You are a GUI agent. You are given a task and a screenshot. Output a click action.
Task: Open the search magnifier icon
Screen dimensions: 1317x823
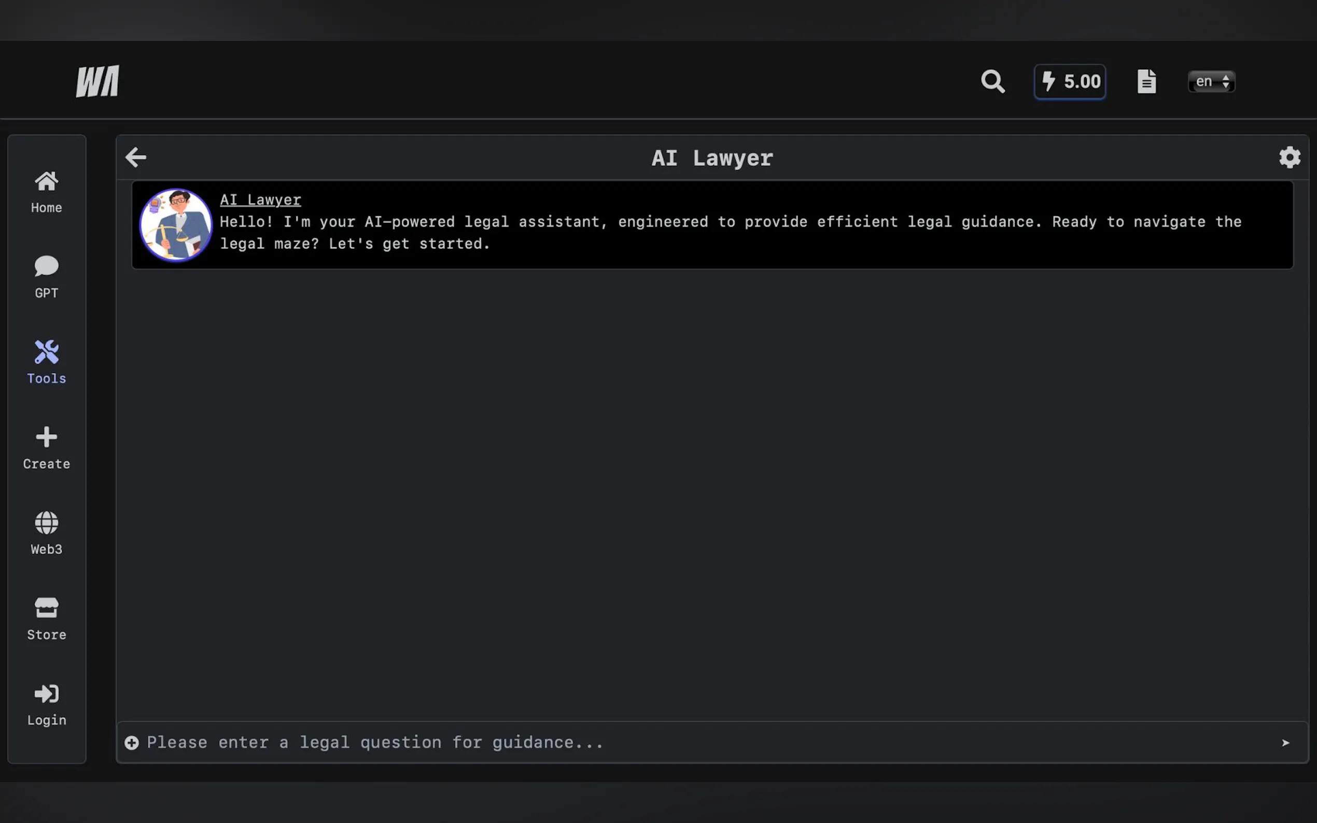point(992,82)
